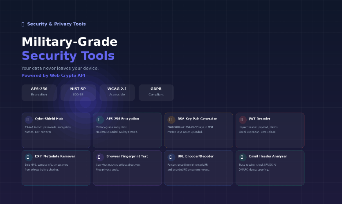
Task: Open the URL Encoder/Decoder title
Action: (x=196, y=156)
